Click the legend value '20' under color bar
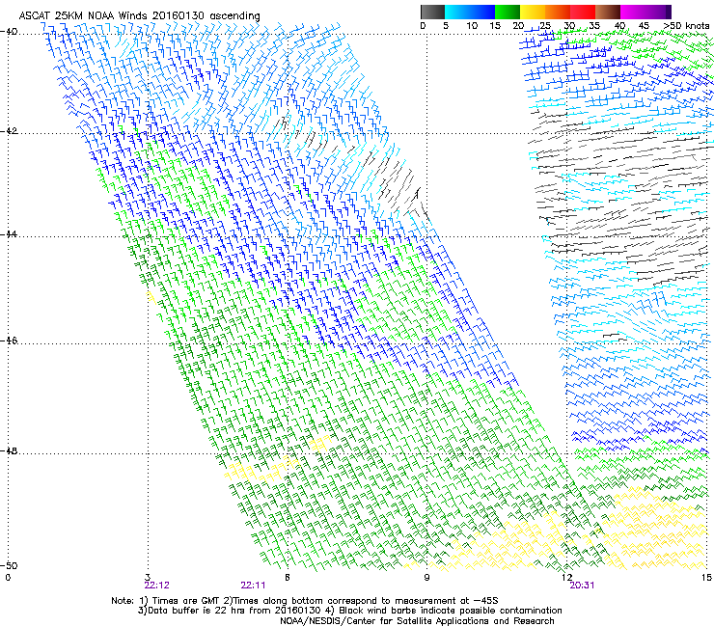The image size is (714, 627). [x=518, y=25]
